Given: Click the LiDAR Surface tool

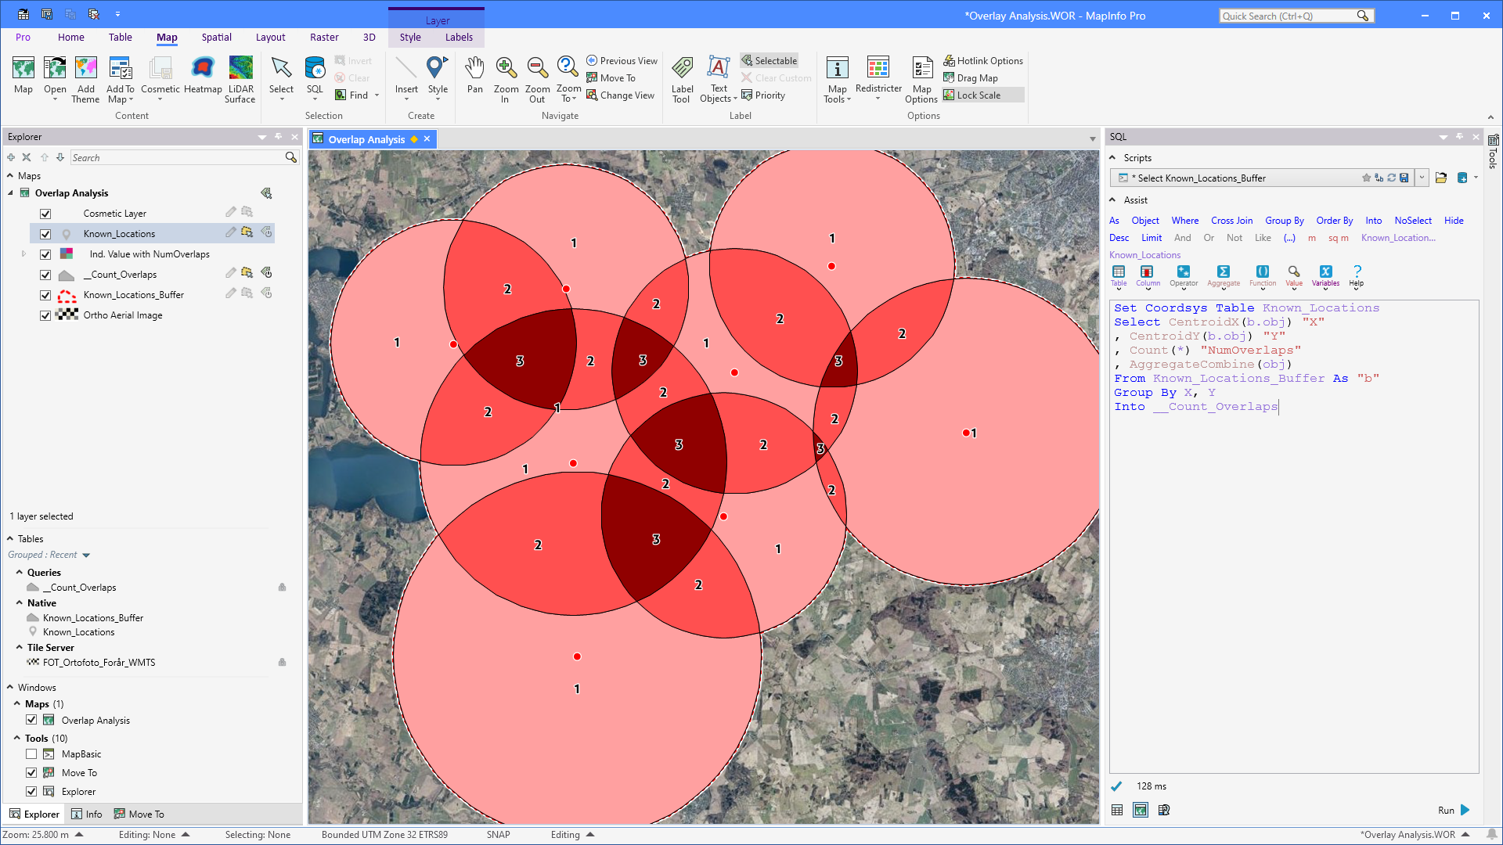Looking at the screenshot, I should (240, 77).
